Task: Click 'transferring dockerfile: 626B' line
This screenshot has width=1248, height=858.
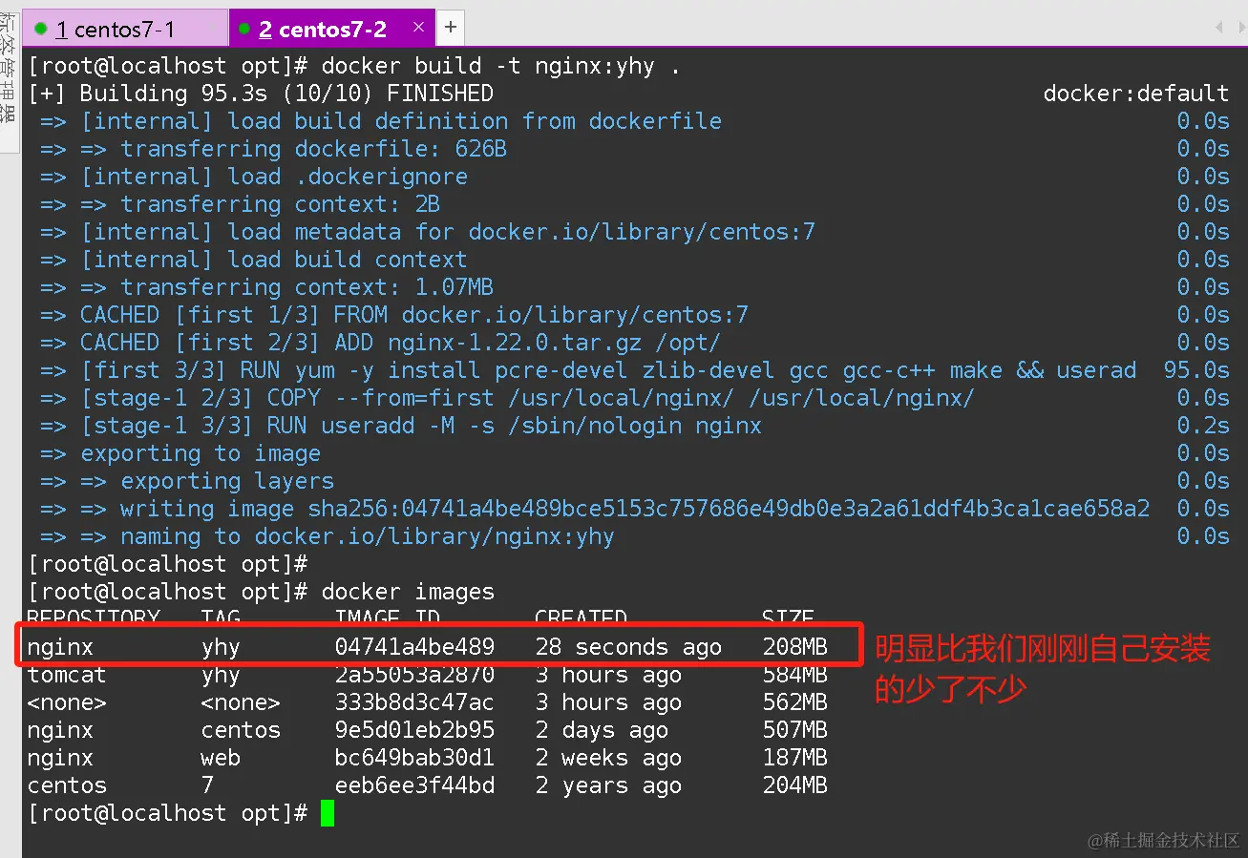Action: (273, 149)
